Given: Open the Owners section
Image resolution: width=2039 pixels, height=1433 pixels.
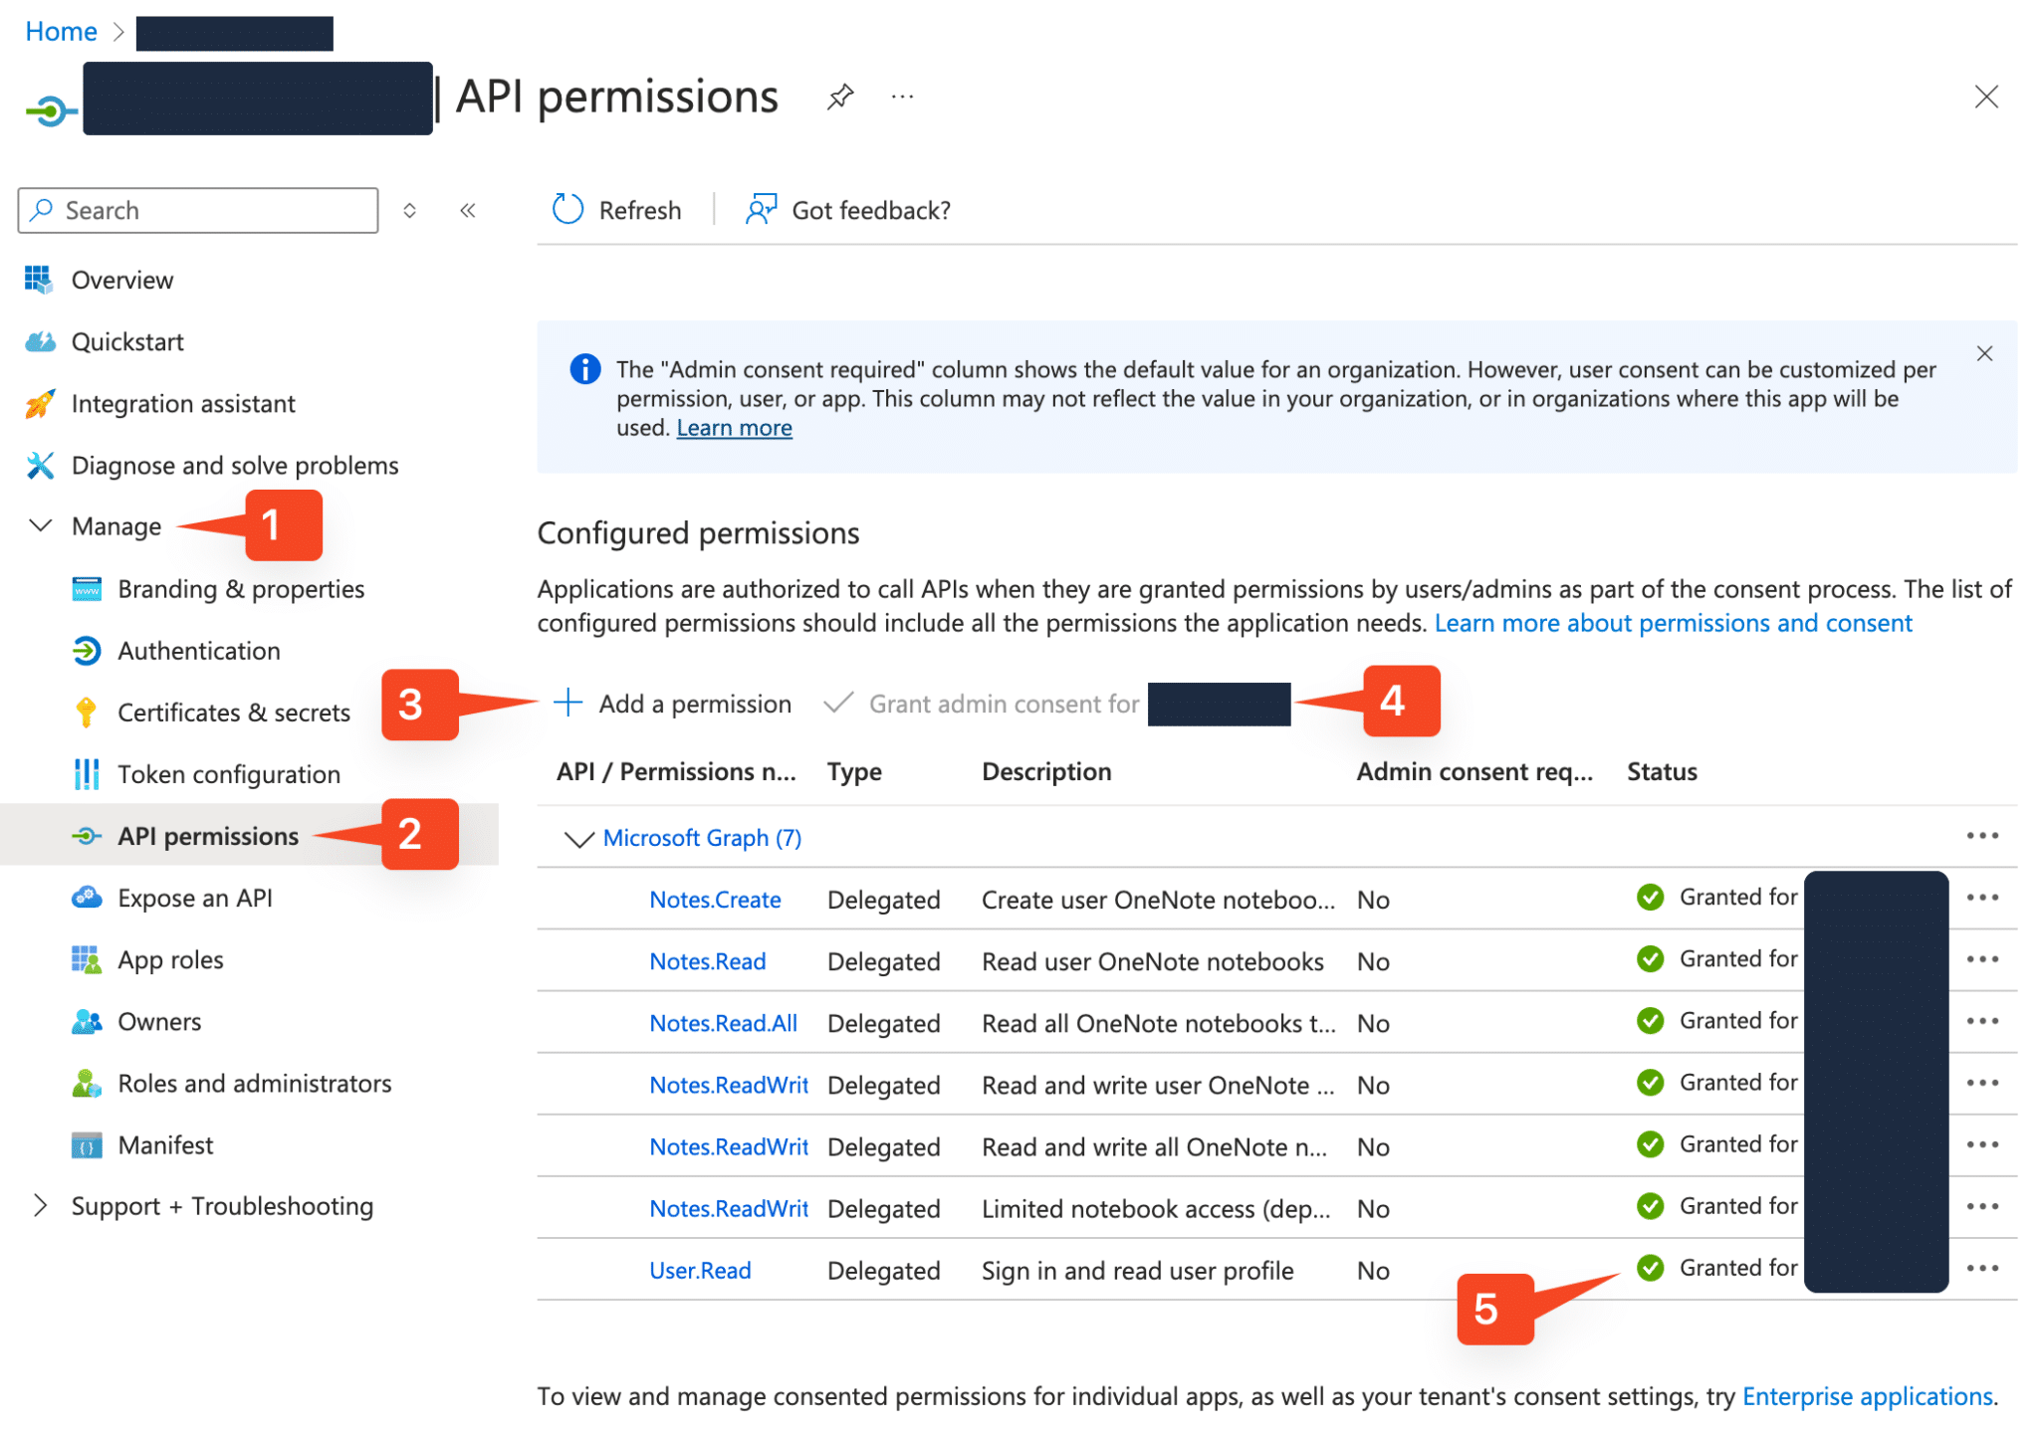Looking at the screenshot, I should 159,1021.
